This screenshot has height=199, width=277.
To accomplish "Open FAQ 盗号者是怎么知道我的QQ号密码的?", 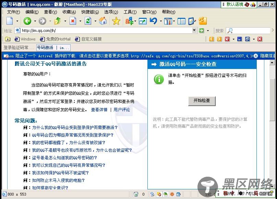I will point(64,157).
